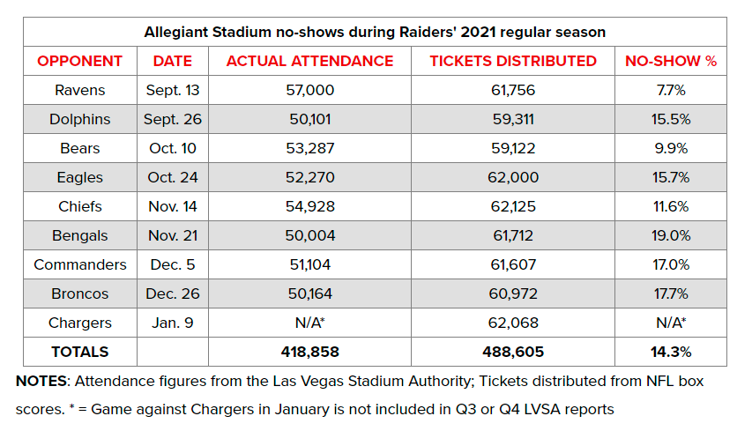The height and width of the screenshot is (431, 752).
Task: Select the DATE column header
Action: [173, 61]
